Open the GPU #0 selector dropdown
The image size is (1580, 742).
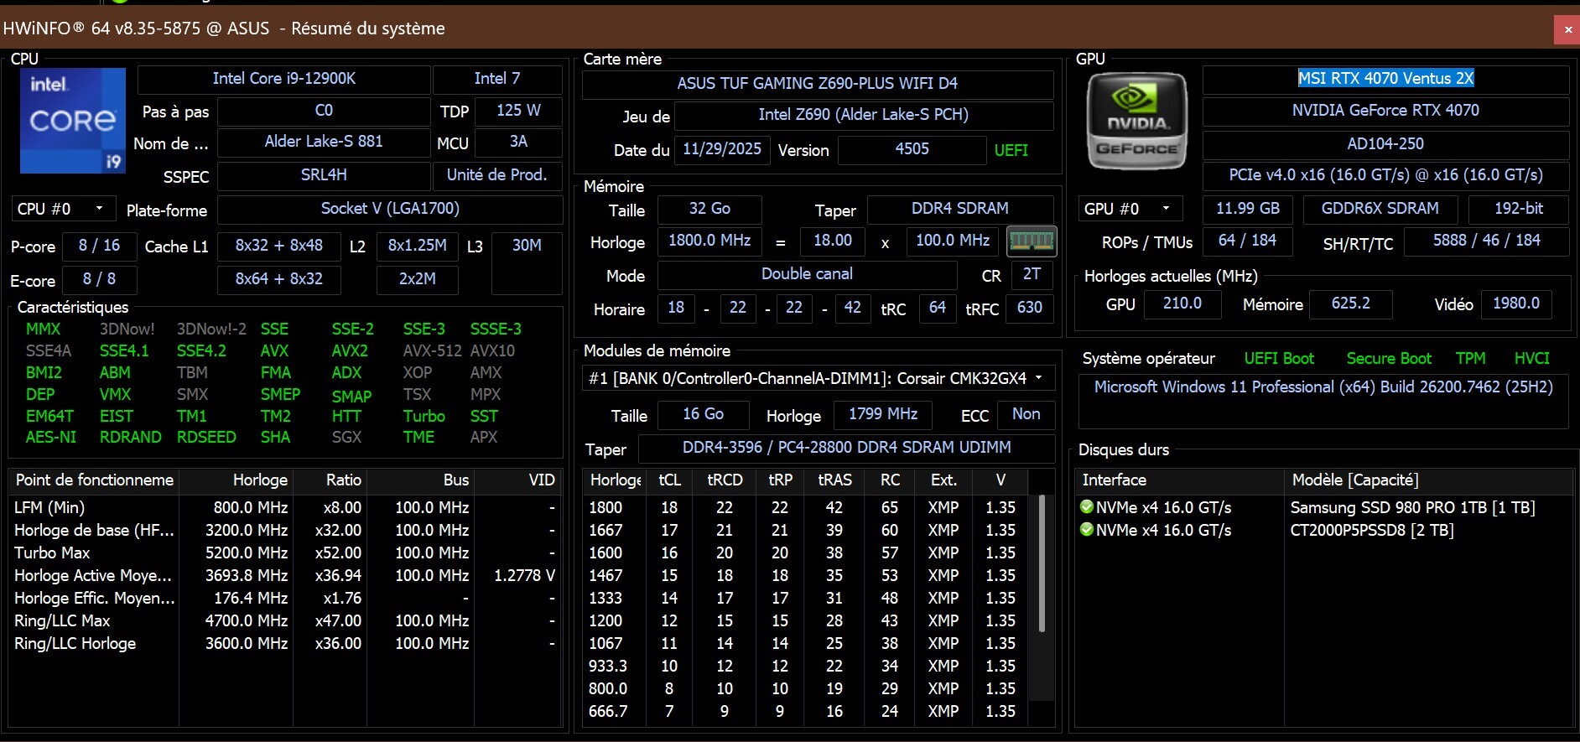tap(1130, 209)
